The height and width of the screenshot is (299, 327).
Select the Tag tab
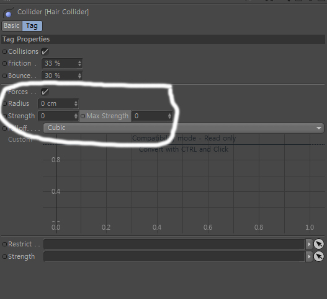tap(32, 26)
